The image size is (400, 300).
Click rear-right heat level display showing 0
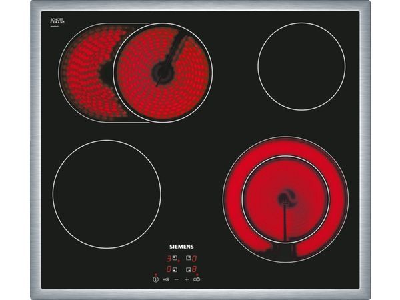tap(194, 258)
